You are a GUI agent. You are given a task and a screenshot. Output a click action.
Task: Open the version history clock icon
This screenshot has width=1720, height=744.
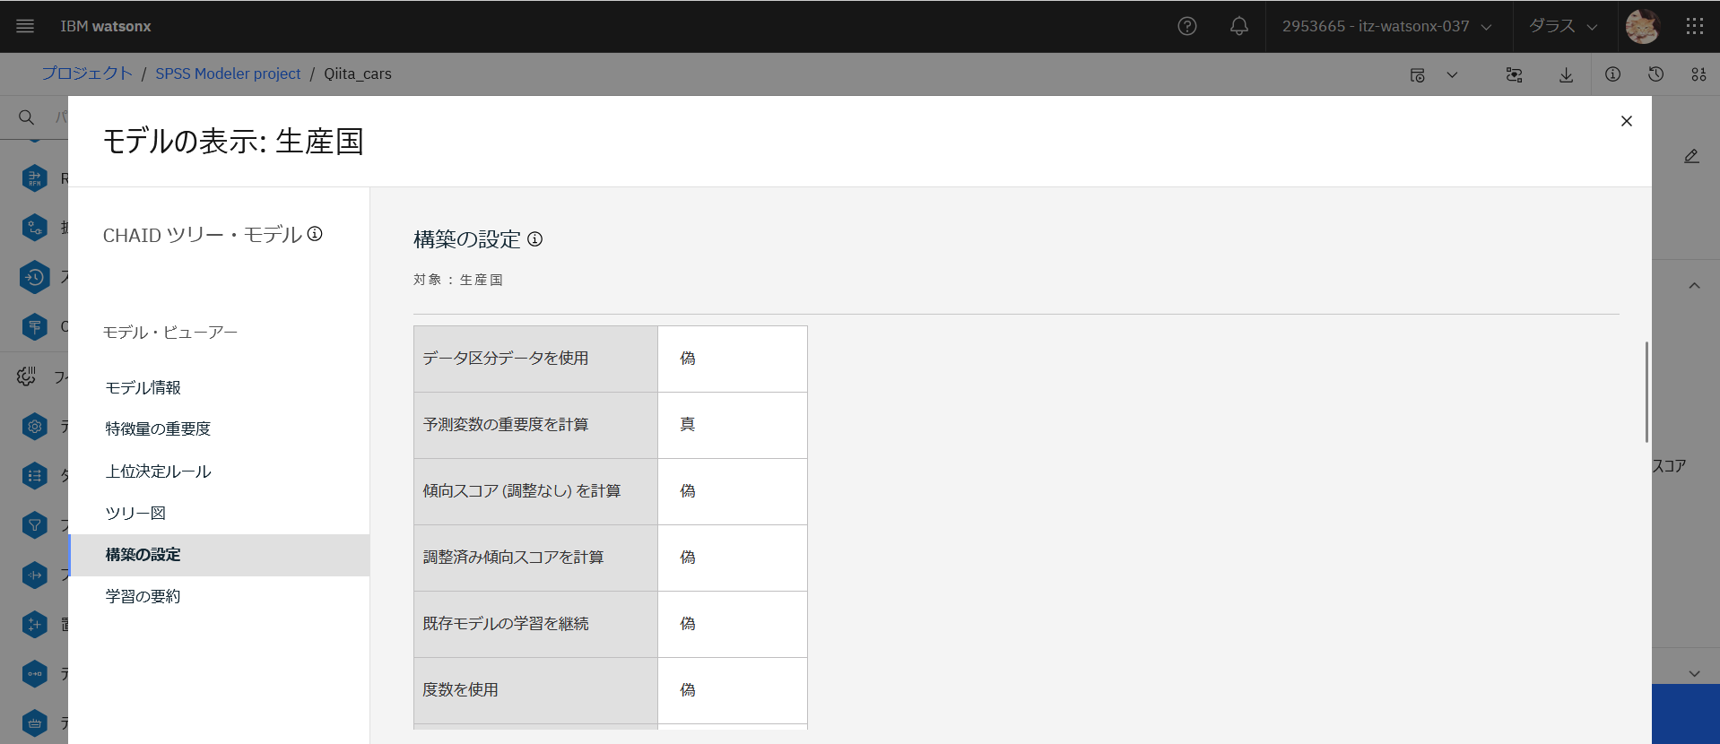[1655, 74]
